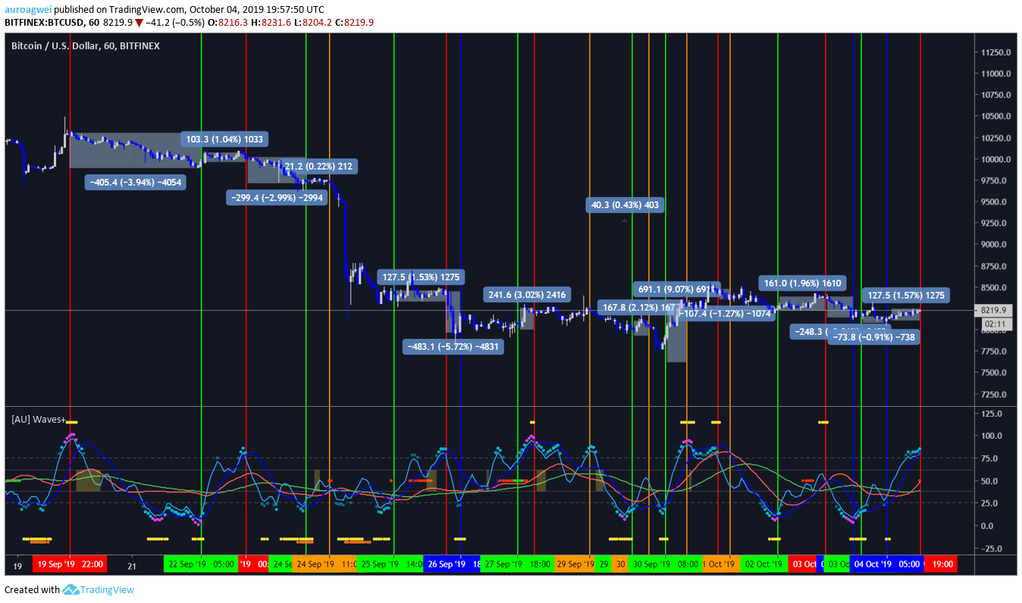Click 7250.0 on the price axis
This screenshot has height=603, width=1022.
(992, 394)
